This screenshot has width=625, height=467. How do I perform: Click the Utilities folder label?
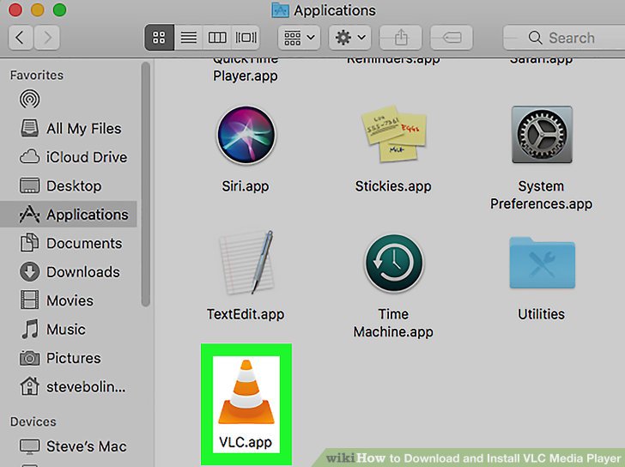(x=541, y=314)
